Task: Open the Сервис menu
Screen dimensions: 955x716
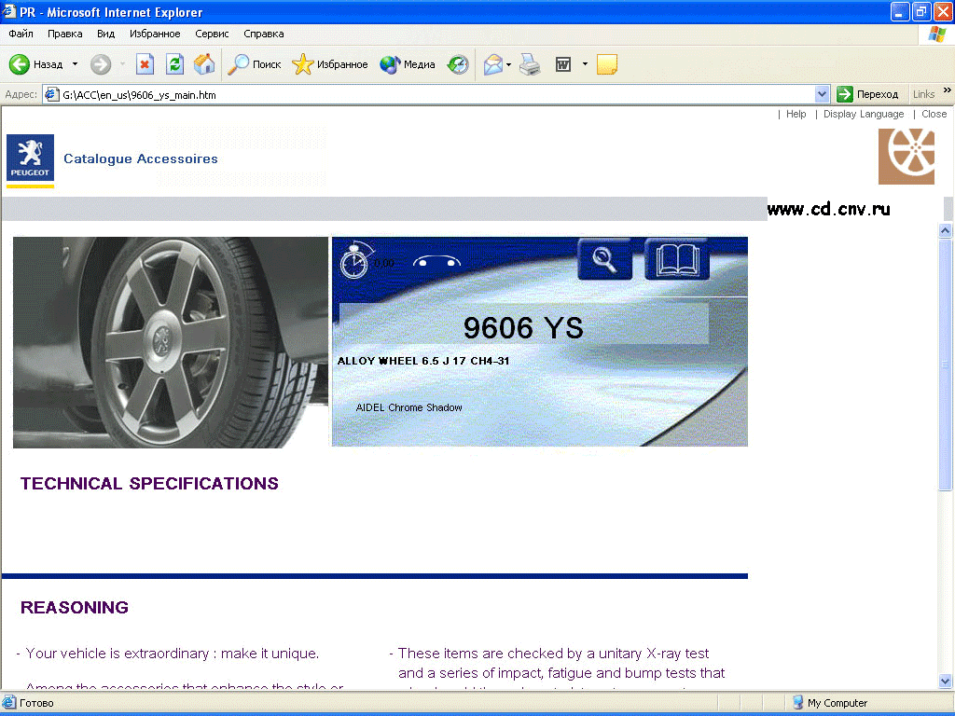Action: point(212,34)
